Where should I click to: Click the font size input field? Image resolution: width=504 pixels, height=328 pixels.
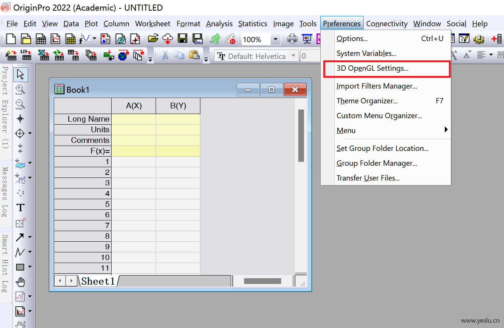310,56
